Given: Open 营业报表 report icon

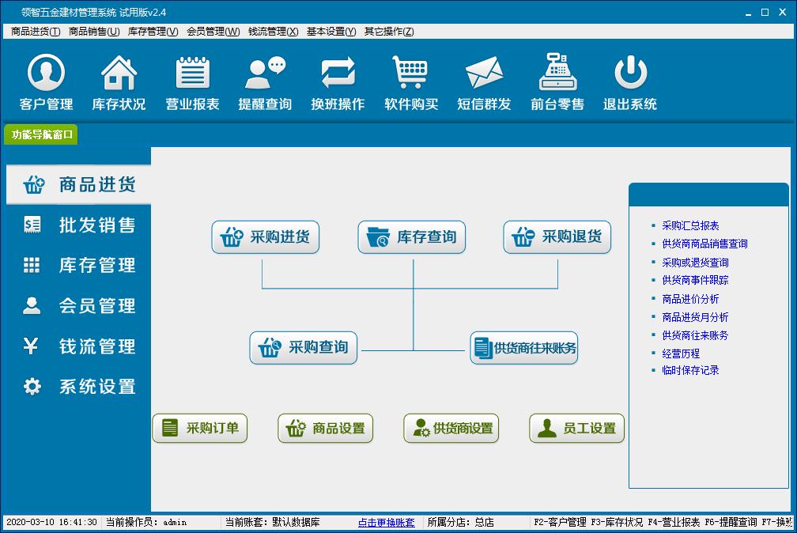Looking at the screenshot, I should pos(192,82).
